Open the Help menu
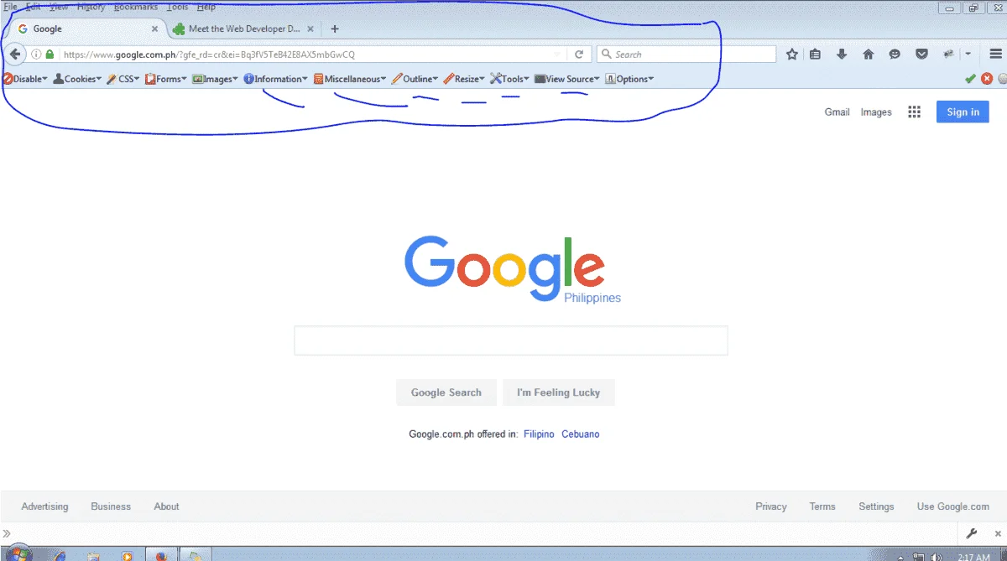The image size is (1007, 561). [x=206, y=7]
